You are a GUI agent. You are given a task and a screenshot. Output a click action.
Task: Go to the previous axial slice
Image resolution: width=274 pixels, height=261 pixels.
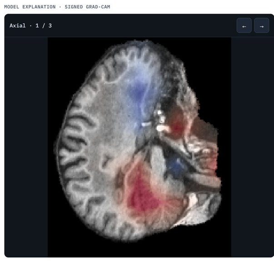pyautogui.click(x=244, y=26)
